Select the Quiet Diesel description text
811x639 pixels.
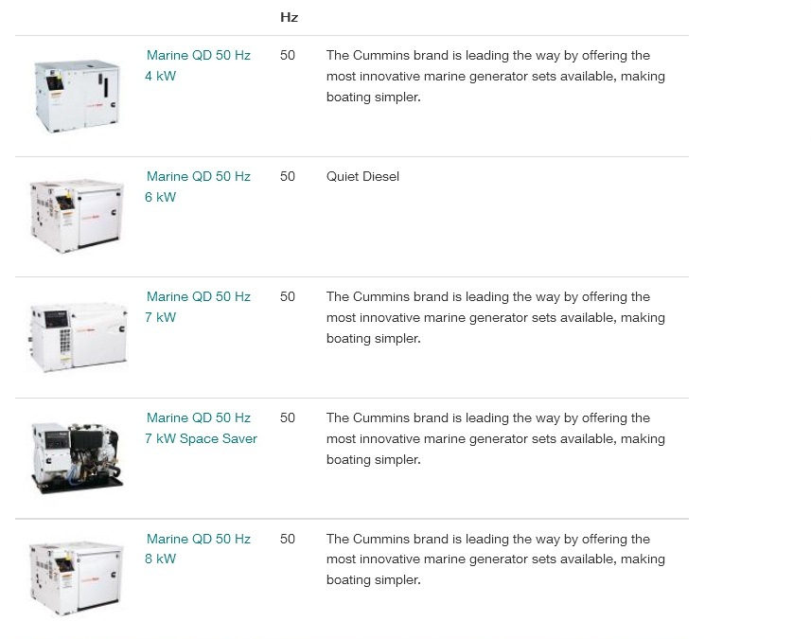tap(362, 176)
